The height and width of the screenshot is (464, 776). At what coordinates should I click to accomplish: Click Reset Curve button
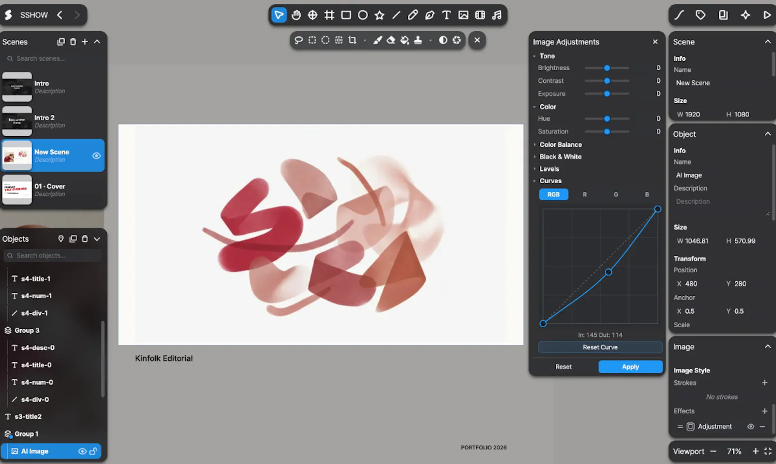(600, 347)
